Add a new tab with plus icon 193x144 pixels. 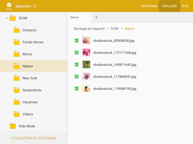click(96, 17)
